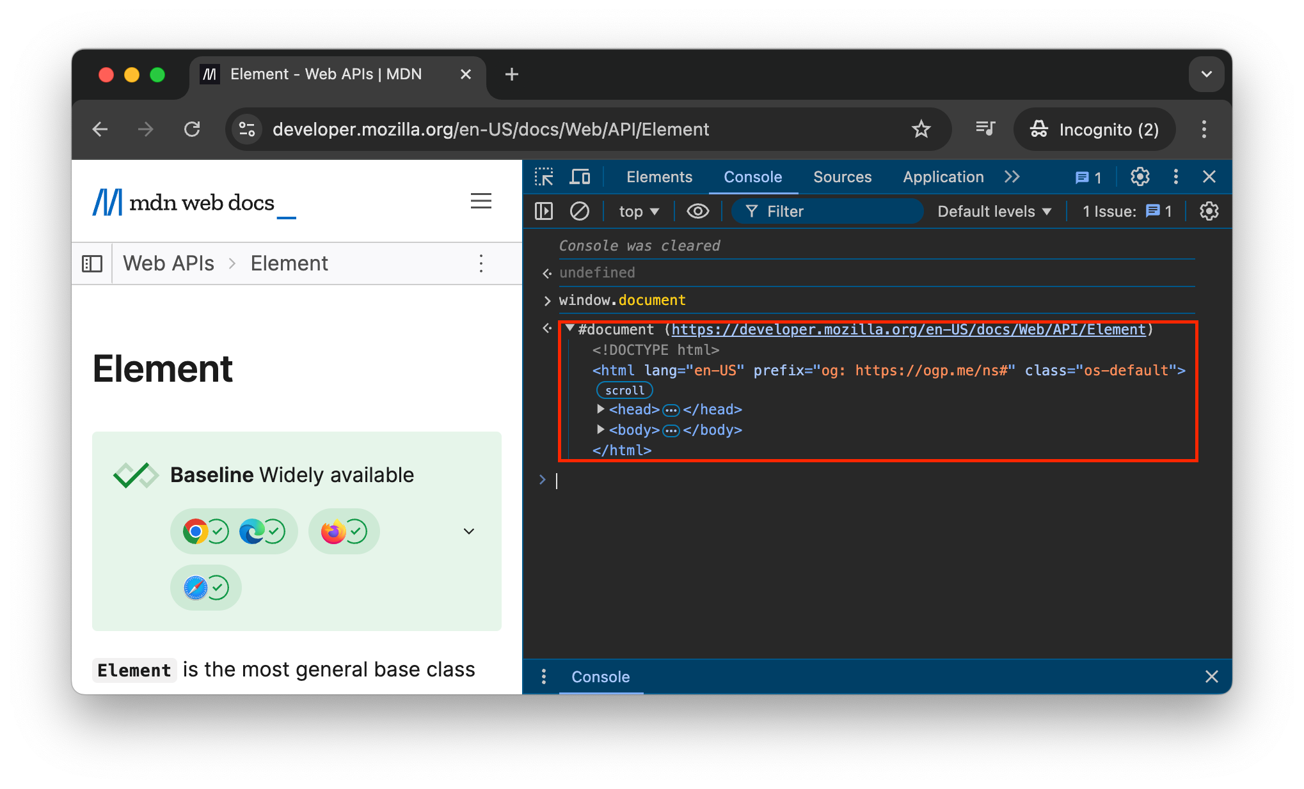Open the media control icon in toolbar
This screenshot has width=1304, height=789.
pyautogui.click(x=985, y=130)
